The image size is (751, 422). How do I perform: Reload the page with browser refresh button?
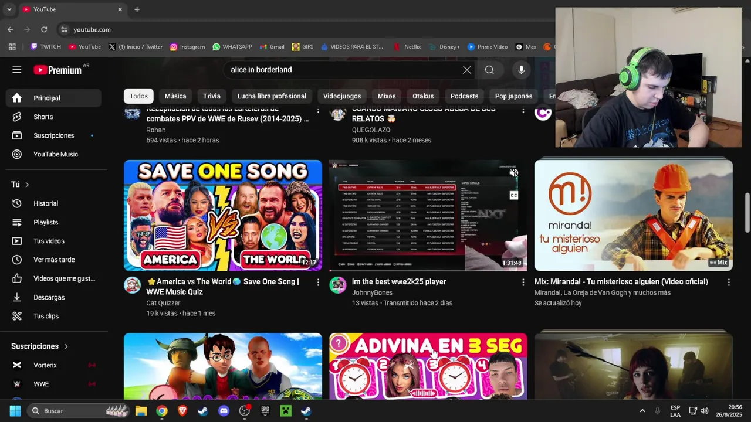[x=44, y=29]
